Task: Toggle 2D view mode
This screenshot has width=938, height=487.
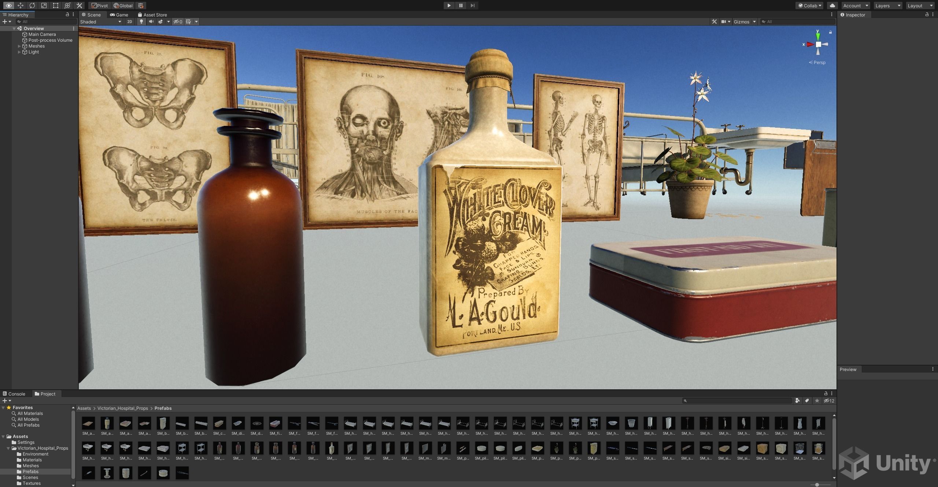Action: click(129, 22)
